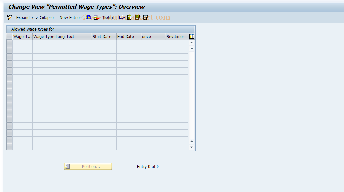Click the top scroll up arrow
This screenshot has width=344, height=192.
click(x=192, y=43)
